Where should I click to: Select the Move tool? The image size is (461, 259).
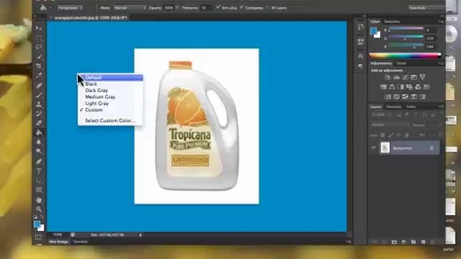(x=38, y=28)
